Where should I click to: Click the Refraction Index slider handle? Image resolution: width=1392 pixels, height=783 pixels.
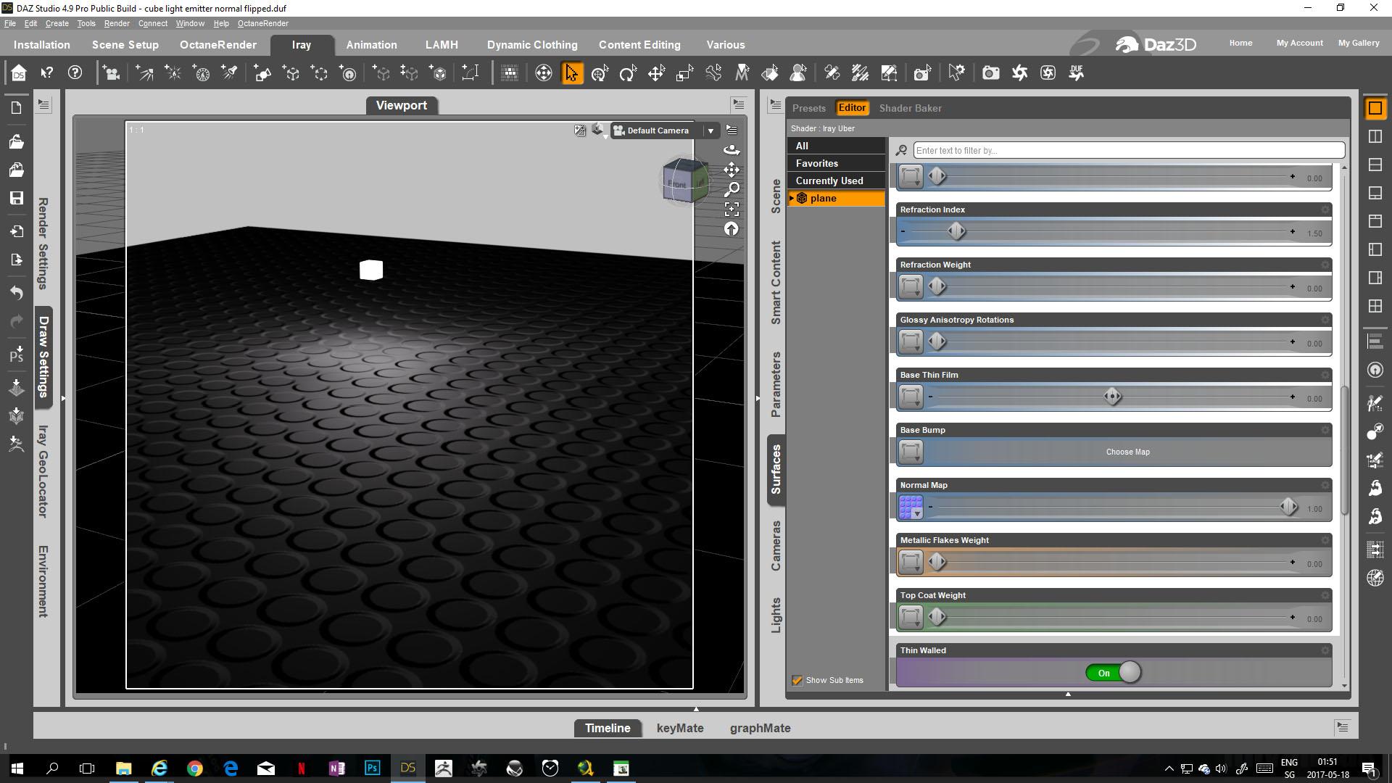tap(956, 231)
